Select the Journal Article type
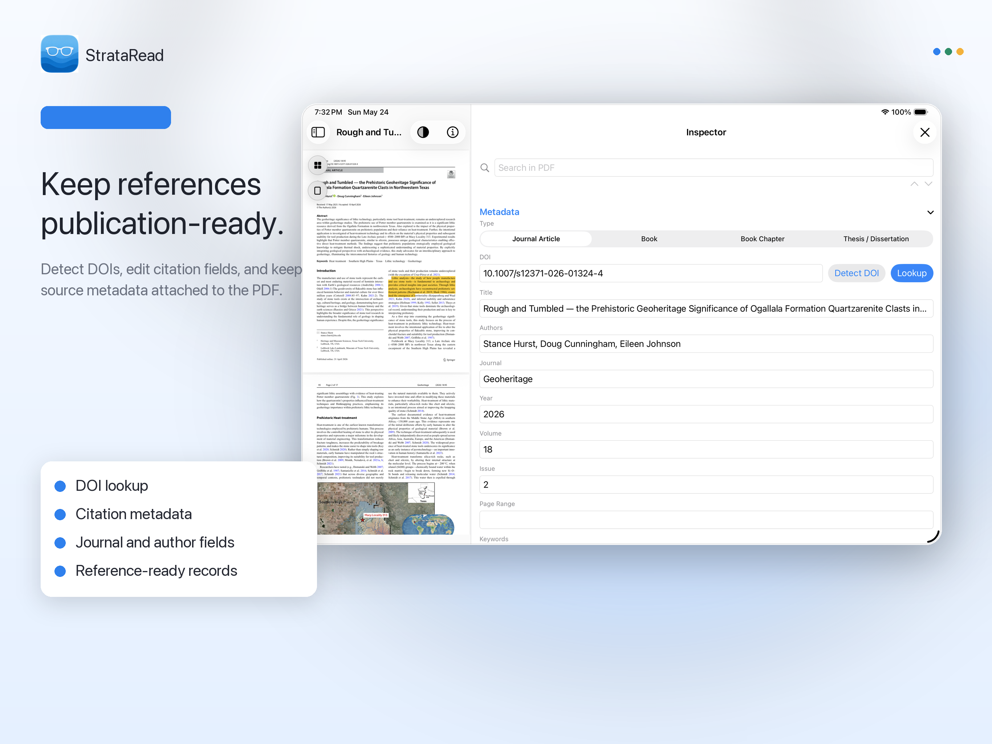This screenshot has width=992, height=744. click(536, 239)
